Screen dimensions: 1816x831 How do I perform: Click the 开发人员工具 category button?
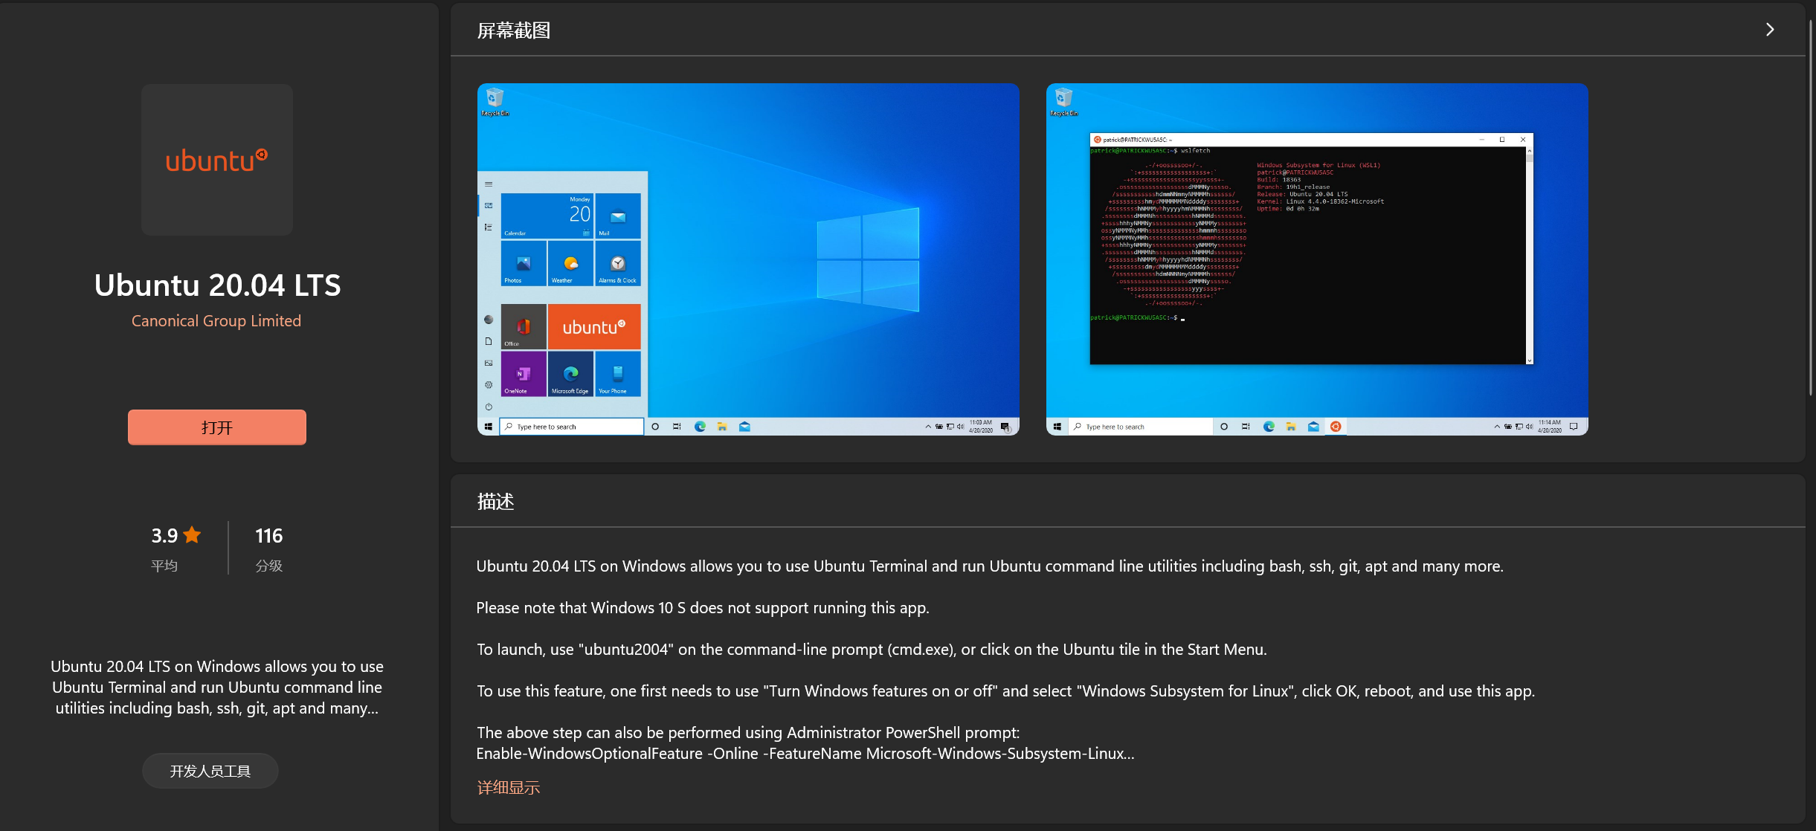[x=210, y=771]
